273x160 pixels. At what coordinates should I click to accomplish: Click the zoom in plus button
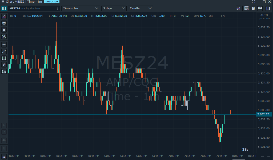coord(269,157)
